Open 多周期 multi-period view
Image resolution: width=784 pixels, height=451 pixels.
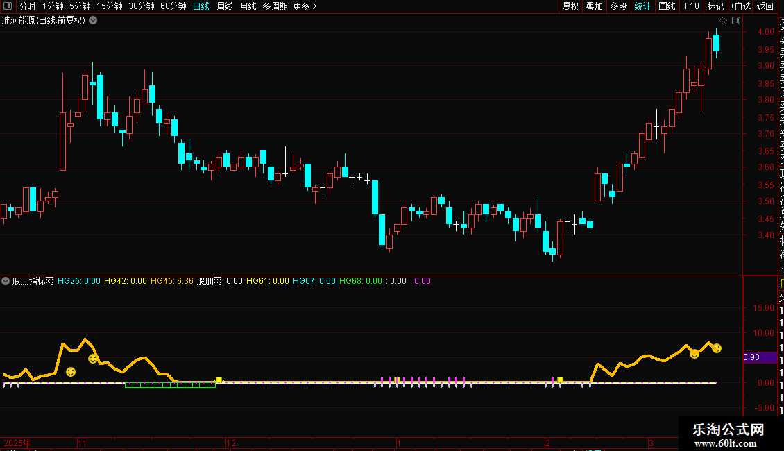coord(275,6)
